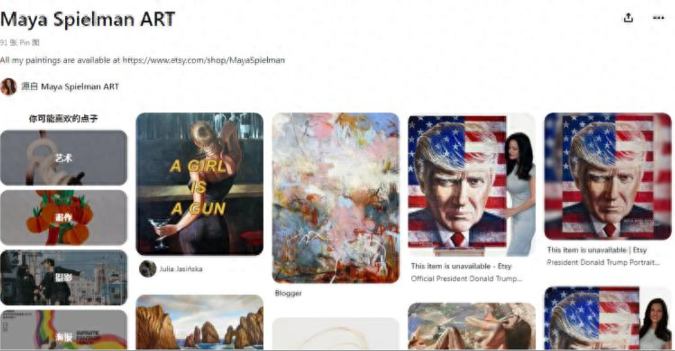
Task: Click 'This item is unavailable - Etsy' title
Action: [461, 266]
